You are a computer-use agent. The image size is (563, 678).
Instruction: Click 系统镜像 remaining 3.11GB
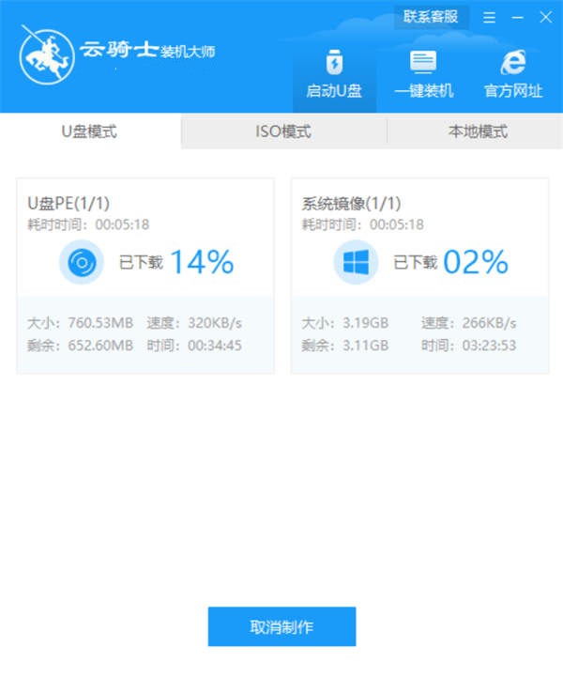point(366,346)
